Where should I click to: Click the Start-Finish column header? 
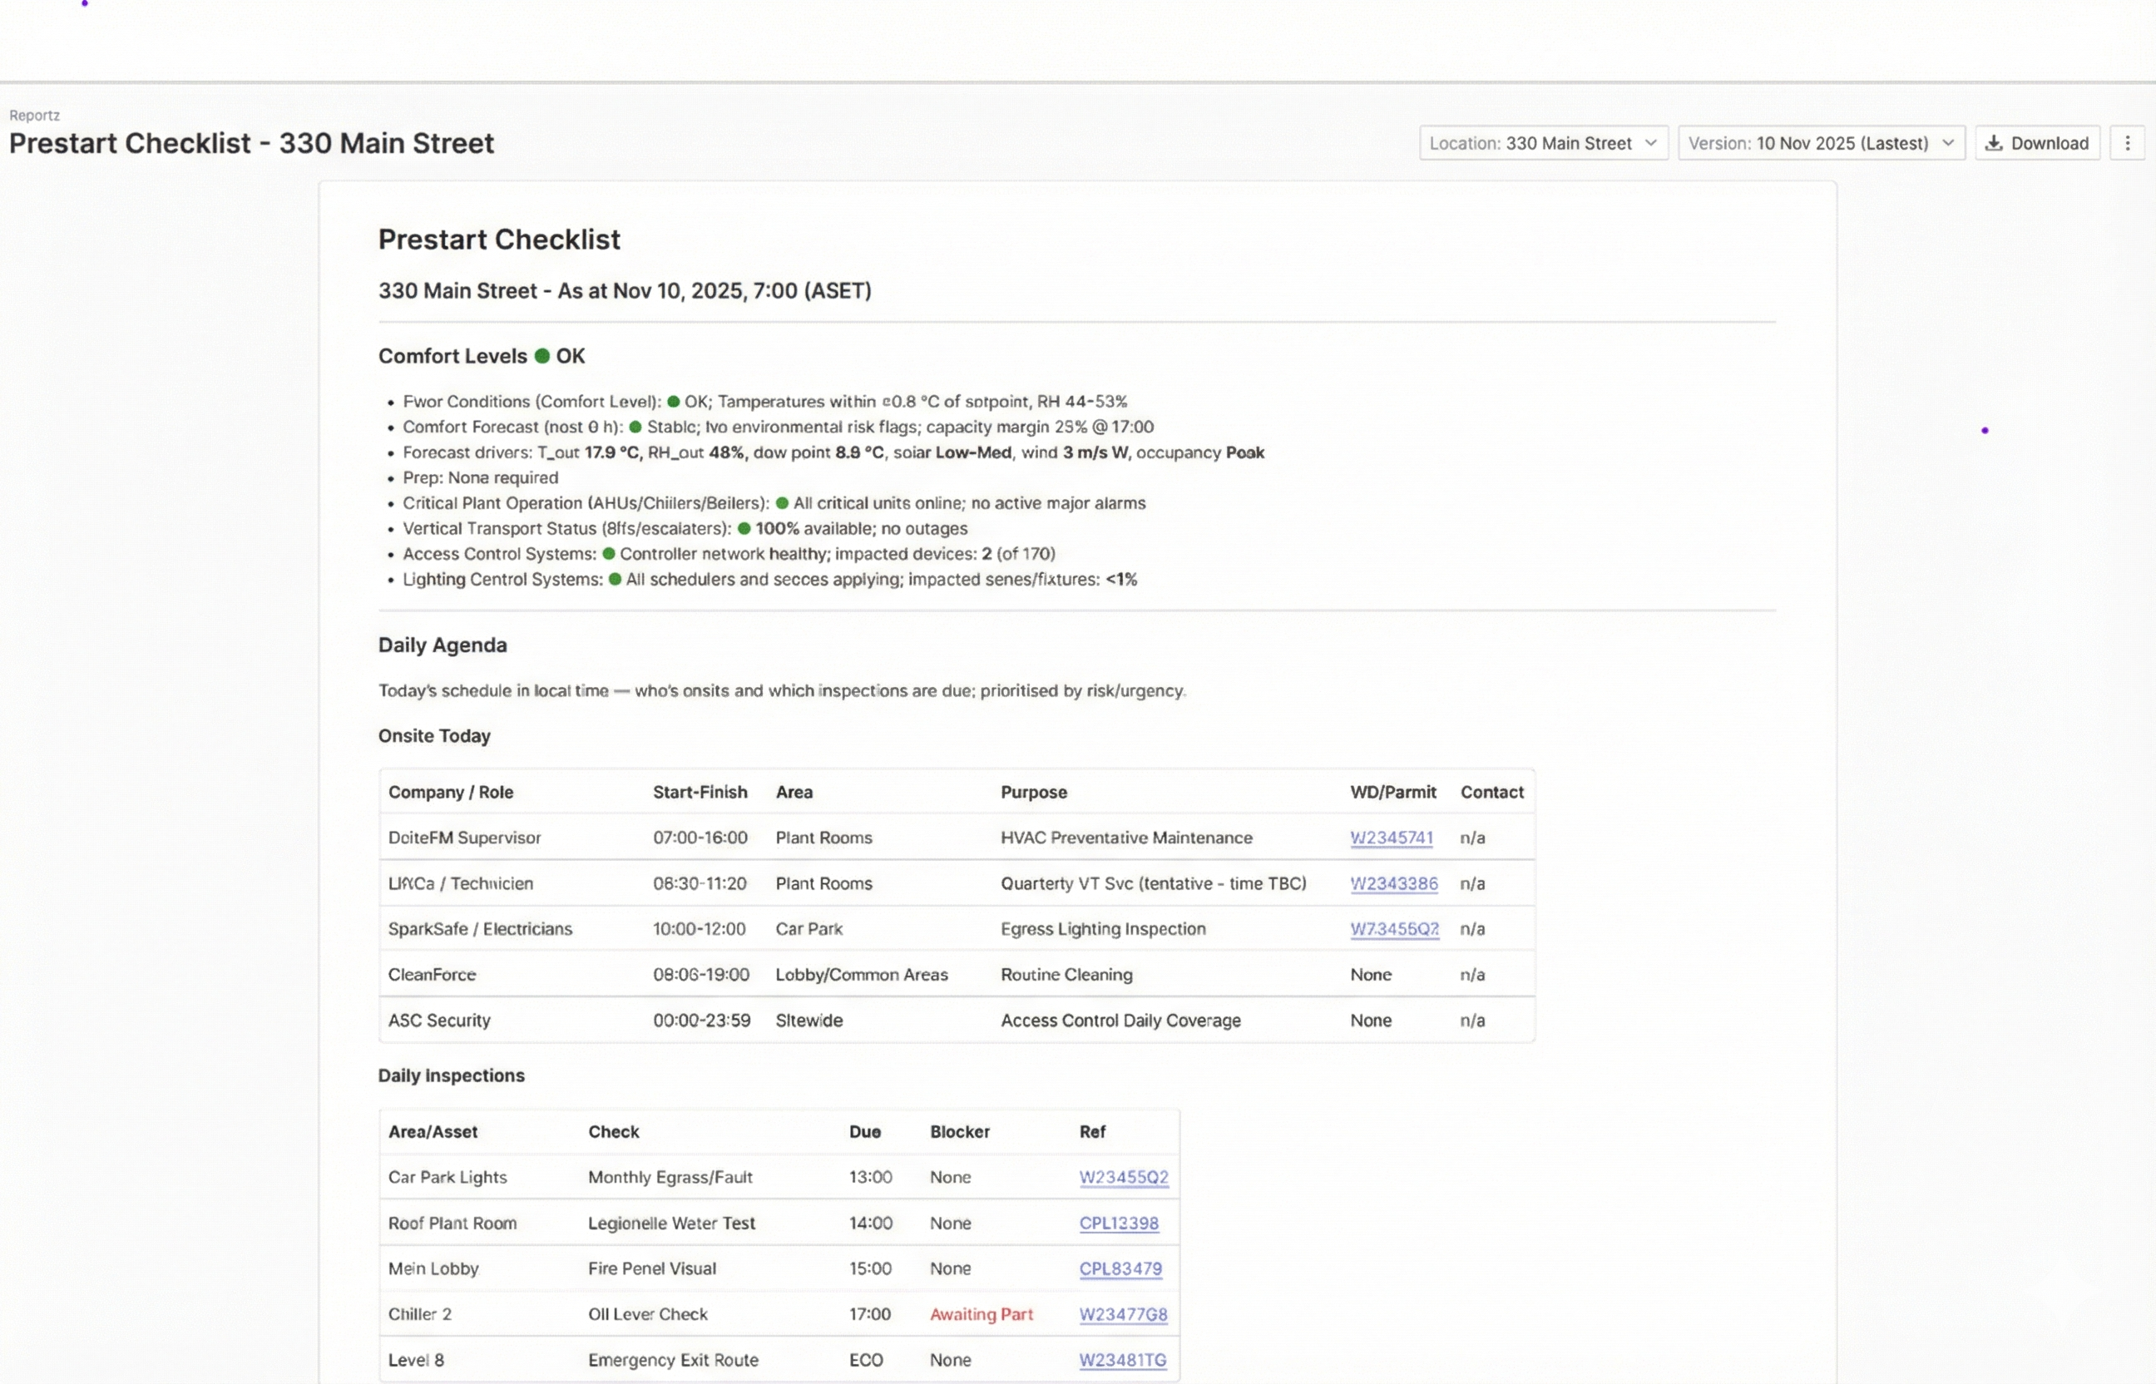click(700, 792)
